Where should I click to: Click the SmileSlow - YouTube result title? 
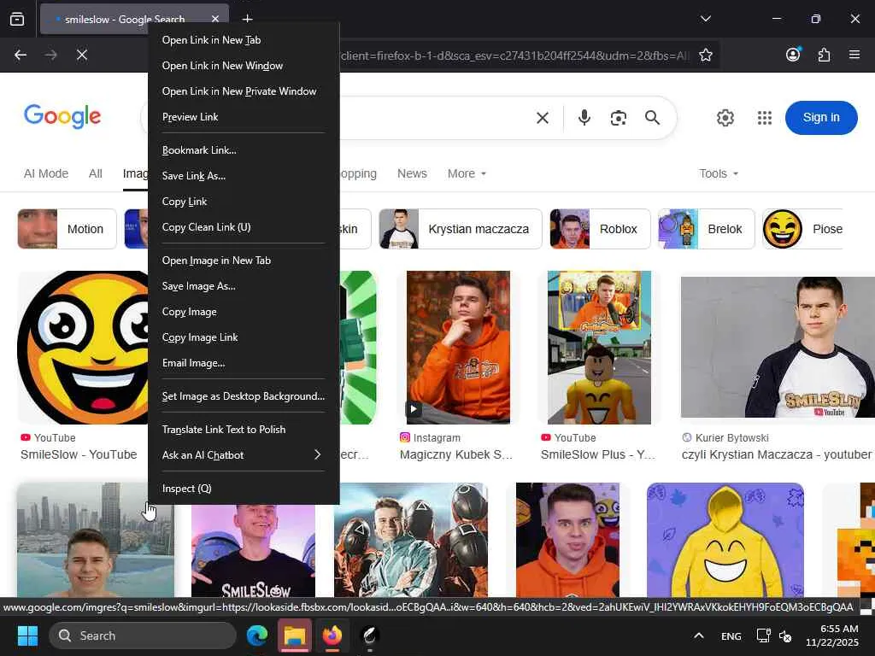coord(79,454)
